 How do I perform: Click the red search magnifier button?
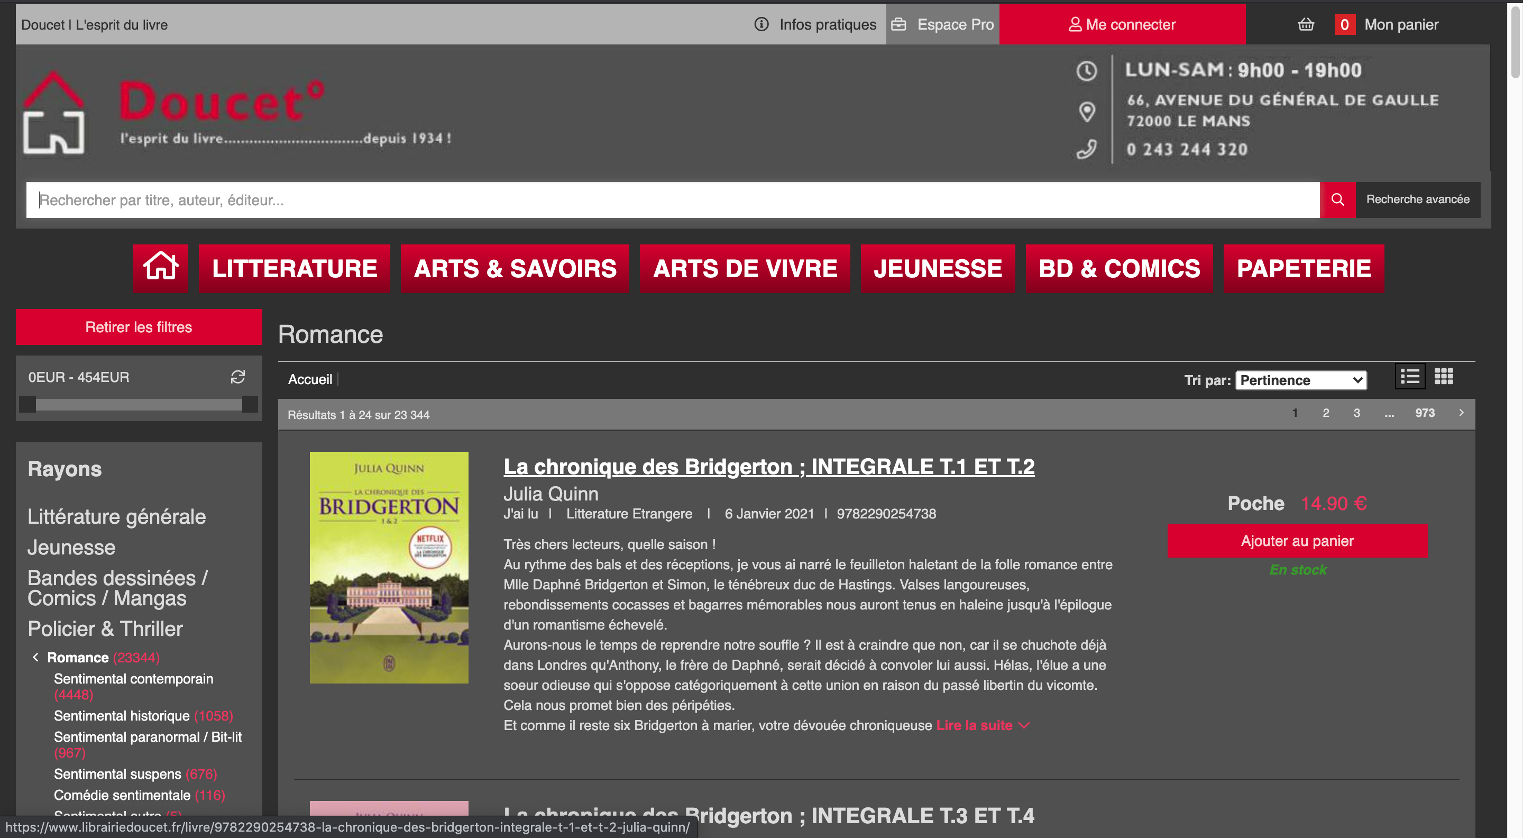coord(1337,200)
